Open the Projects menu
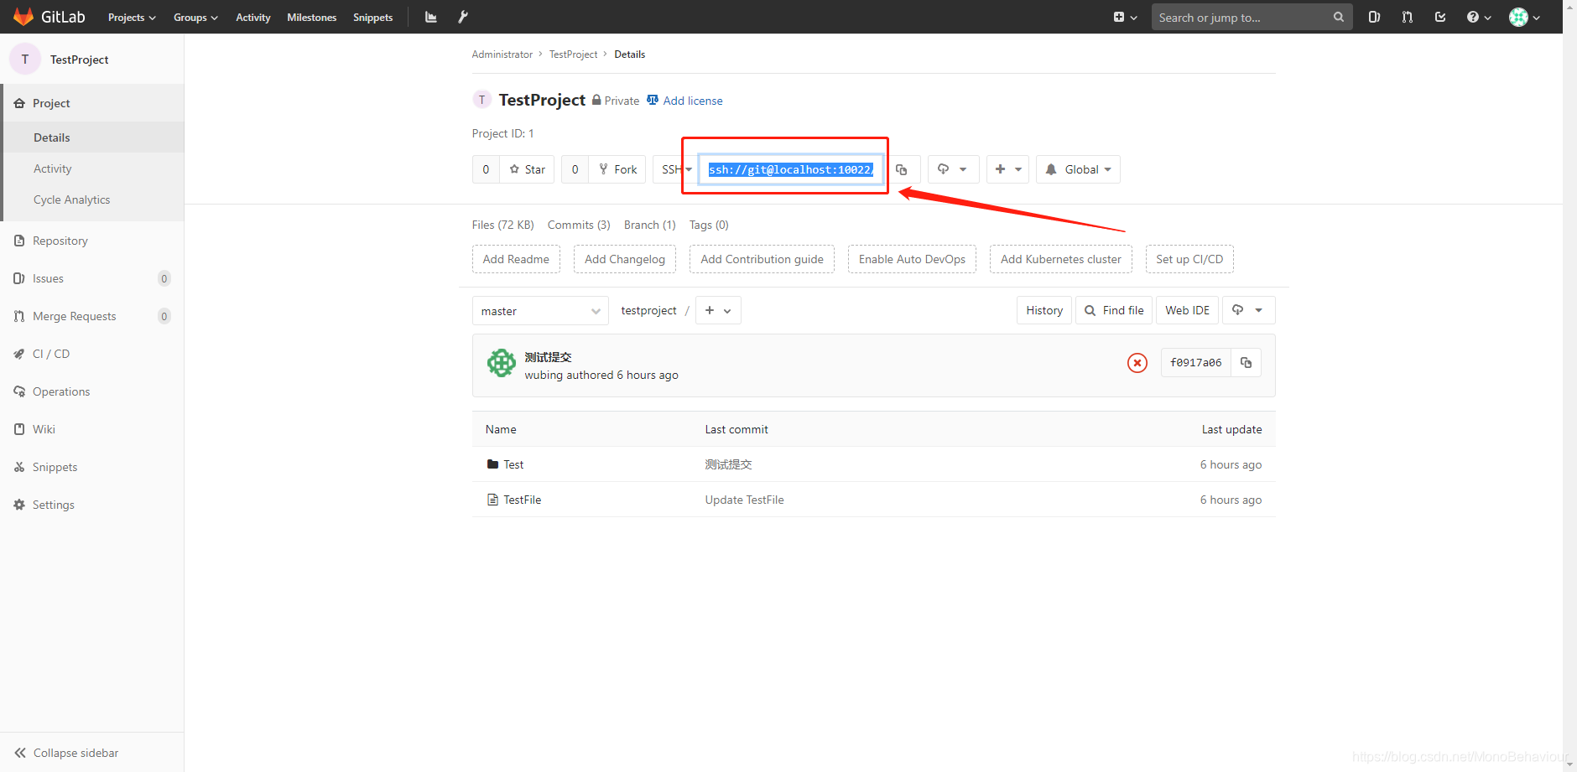Screen dimensions: 1577x772 point(132,17)
